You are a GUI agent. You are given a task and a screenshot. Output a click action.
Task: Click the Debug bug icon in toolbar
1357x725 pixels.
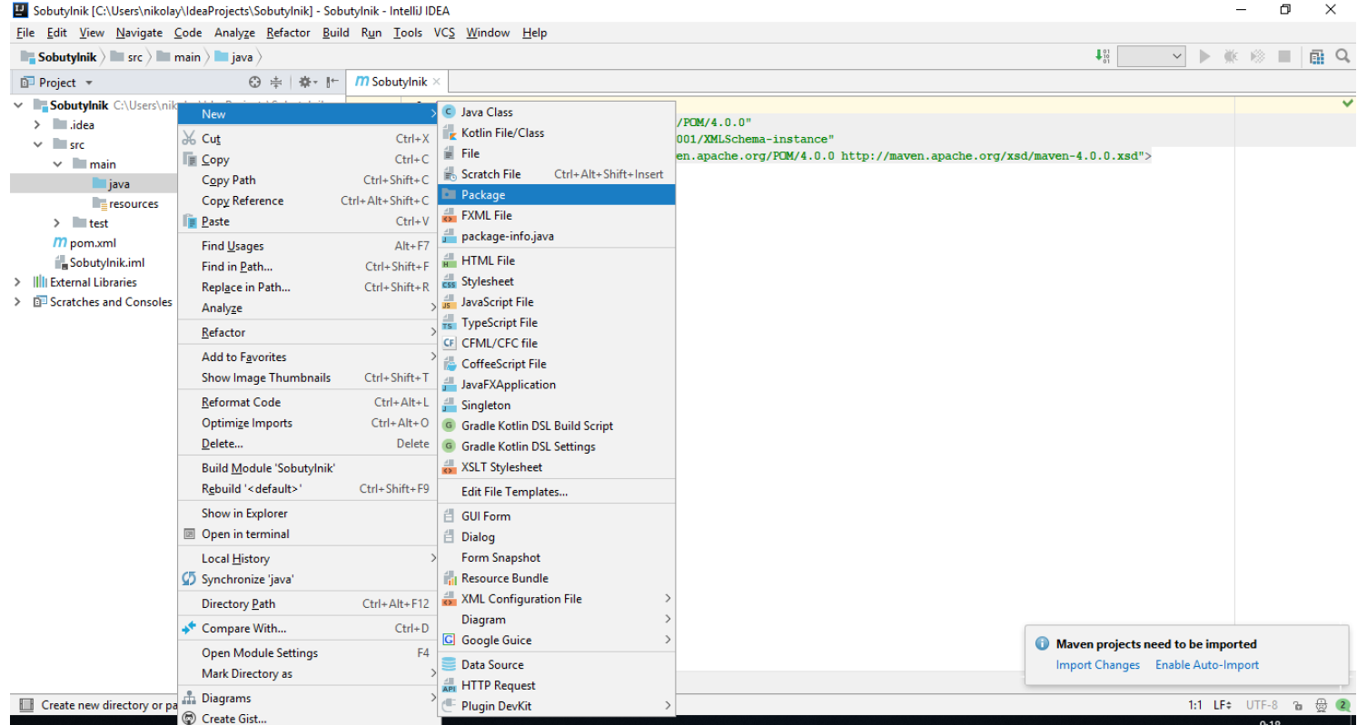pos(1231,56)
